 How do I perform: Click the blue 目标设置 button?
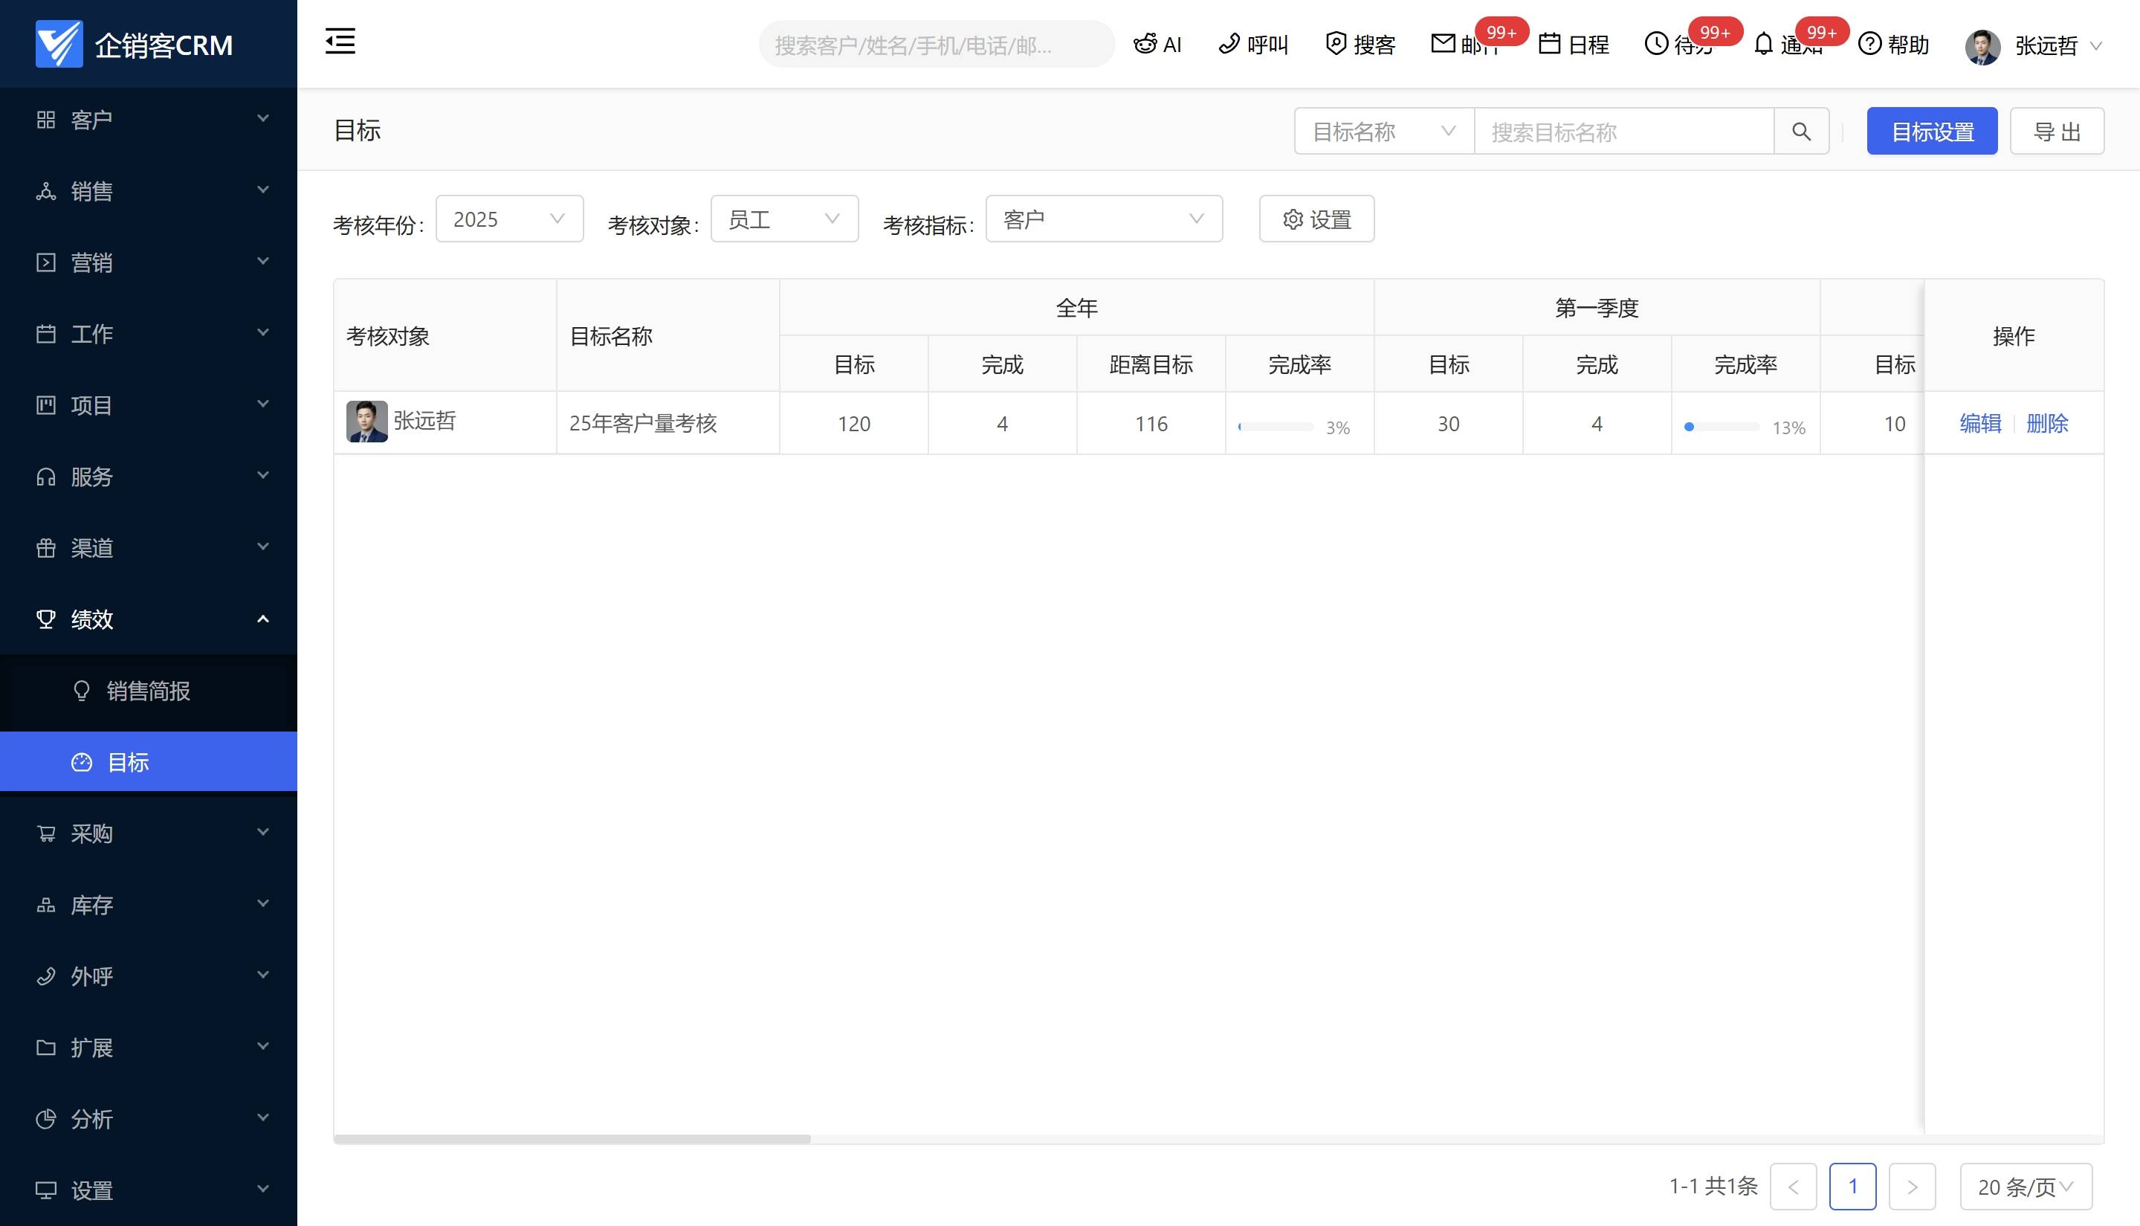tap(1931, 132)
